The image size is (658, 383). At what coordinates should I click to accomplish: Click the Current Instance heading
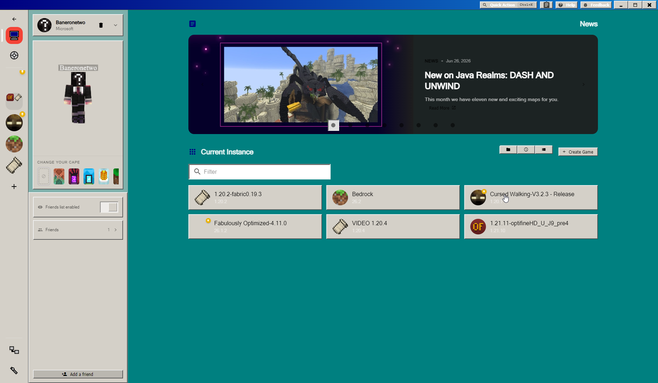(227, 152)
